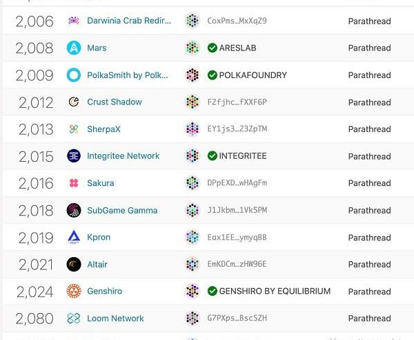This screenshot has width=414, height=340.
Task: Click the PolkaSmith circular logo icon
Action: click(x=74, y=75)
